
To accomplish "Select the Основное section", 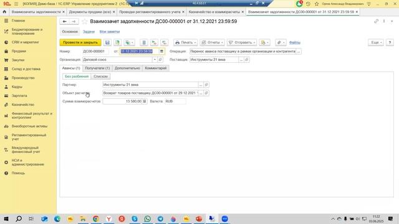I will (70, 32).
